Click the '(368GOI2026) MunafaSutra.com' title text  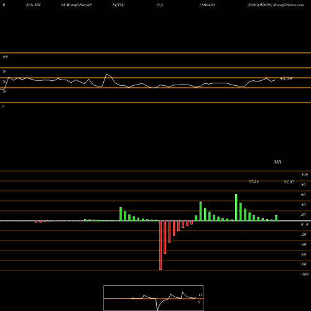point(276,5)
